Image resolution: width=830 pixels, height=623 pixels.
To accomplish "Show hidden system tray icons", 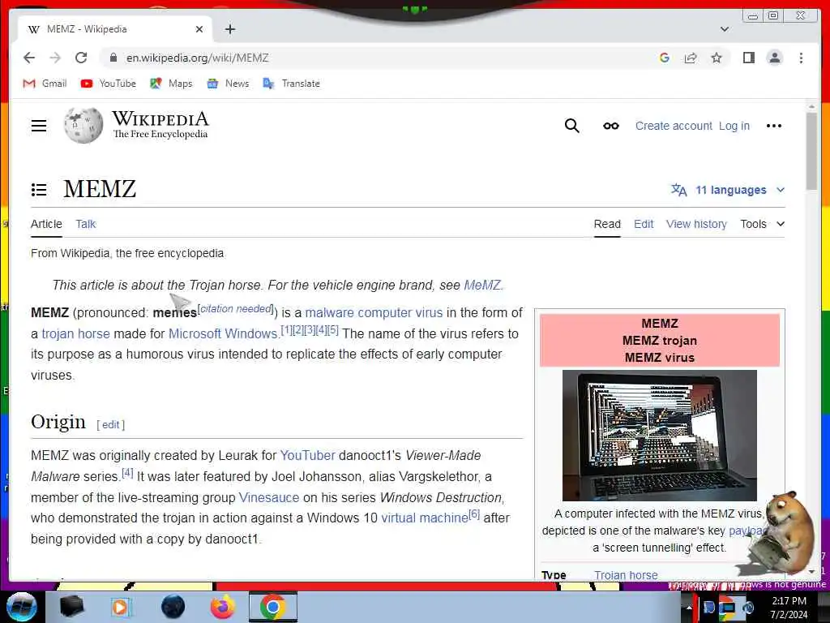I will coord(689,608).
